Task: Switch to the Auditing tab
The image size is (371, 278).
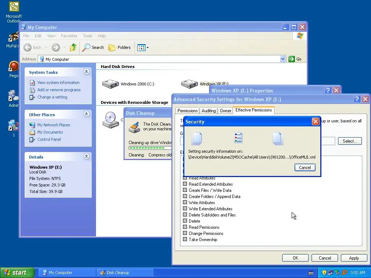Action: [208, 111]
